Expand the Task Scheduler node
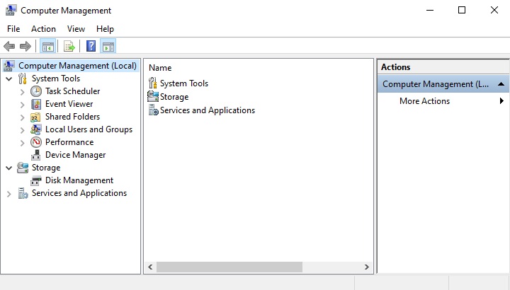This screenshot has width=510, height=290. [22, 91]
